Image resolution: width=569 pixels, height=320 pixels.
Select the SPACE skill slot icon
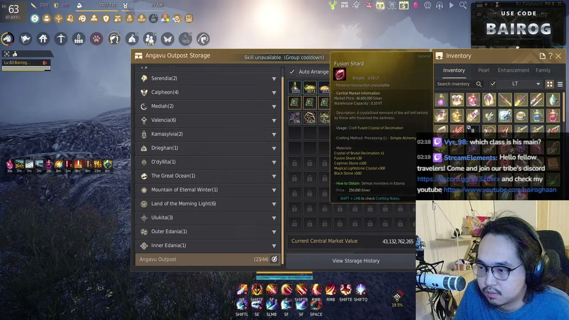click(x=316, y=304)
